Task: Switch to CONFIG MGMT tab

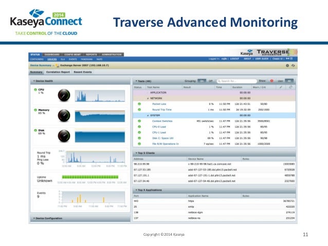Action: 72,54
